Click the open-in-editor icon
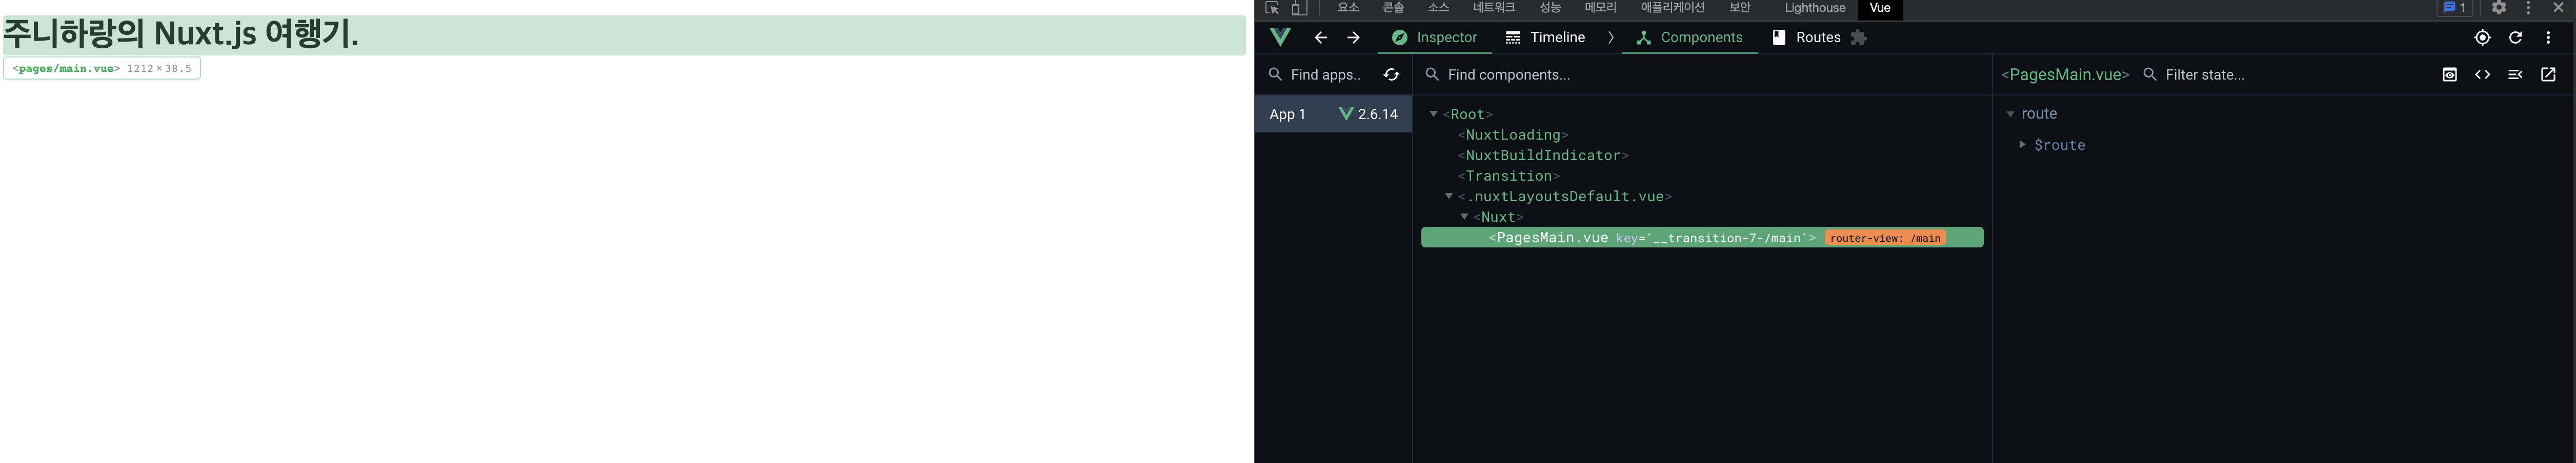 click(x=2548, y=74)
